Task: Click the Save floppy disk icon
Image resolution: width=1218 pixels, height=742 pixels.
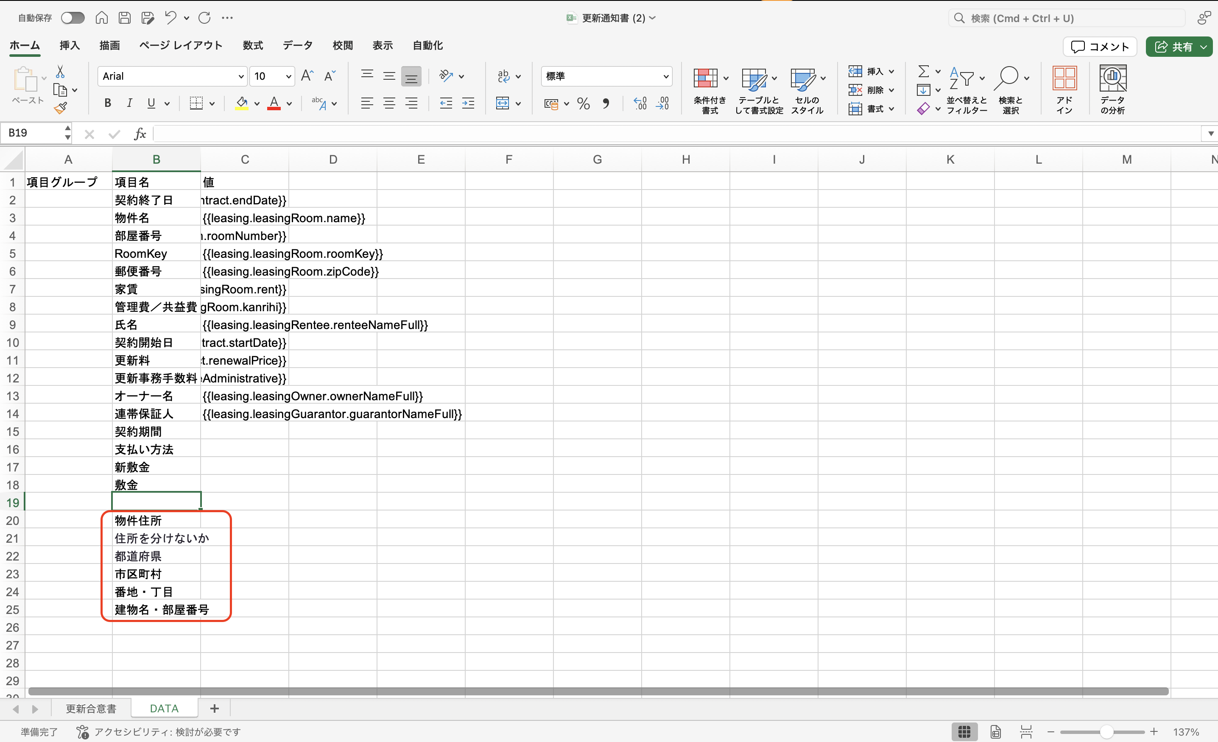Action: tap(125, 18)
